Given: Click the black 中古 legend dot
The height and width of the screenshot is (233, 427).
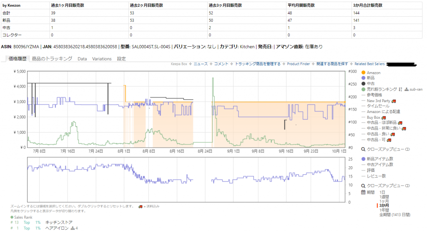Looking at the screenshot, I should point(363,84).
